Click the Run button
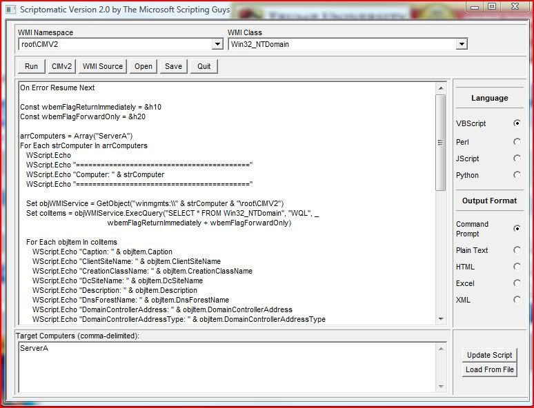This screenshot has height=408, width=534. 31,66
